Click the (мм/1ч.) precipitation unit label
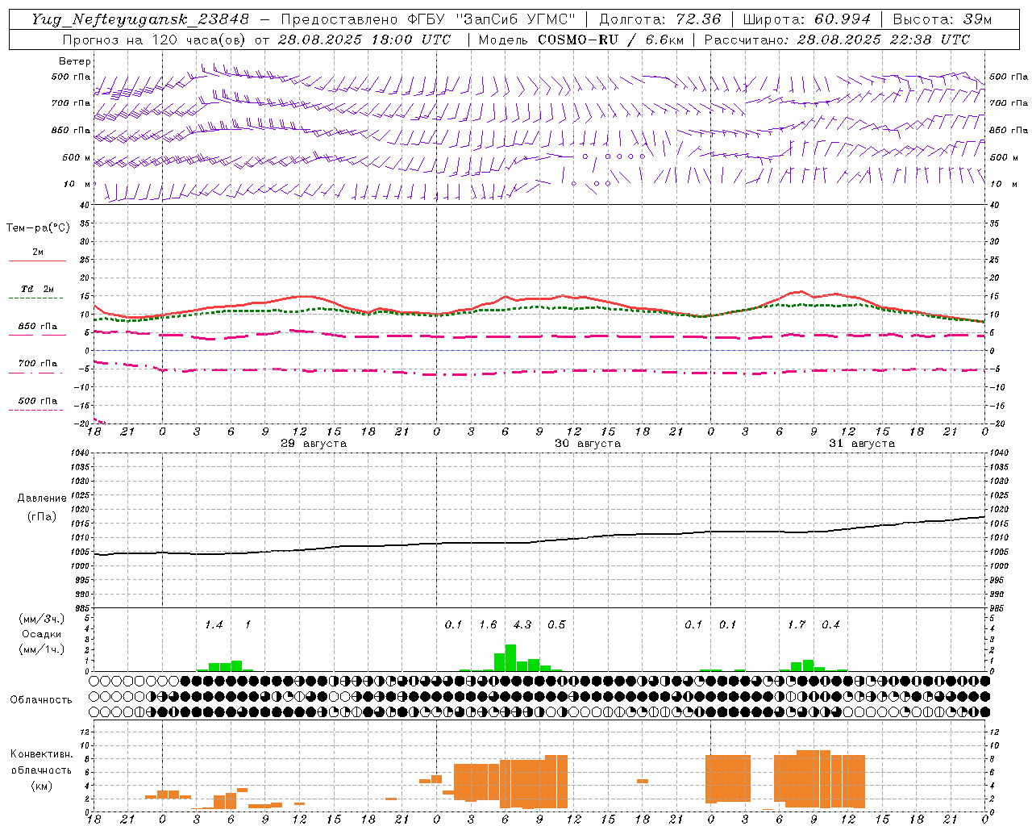 tap(42, 649)
